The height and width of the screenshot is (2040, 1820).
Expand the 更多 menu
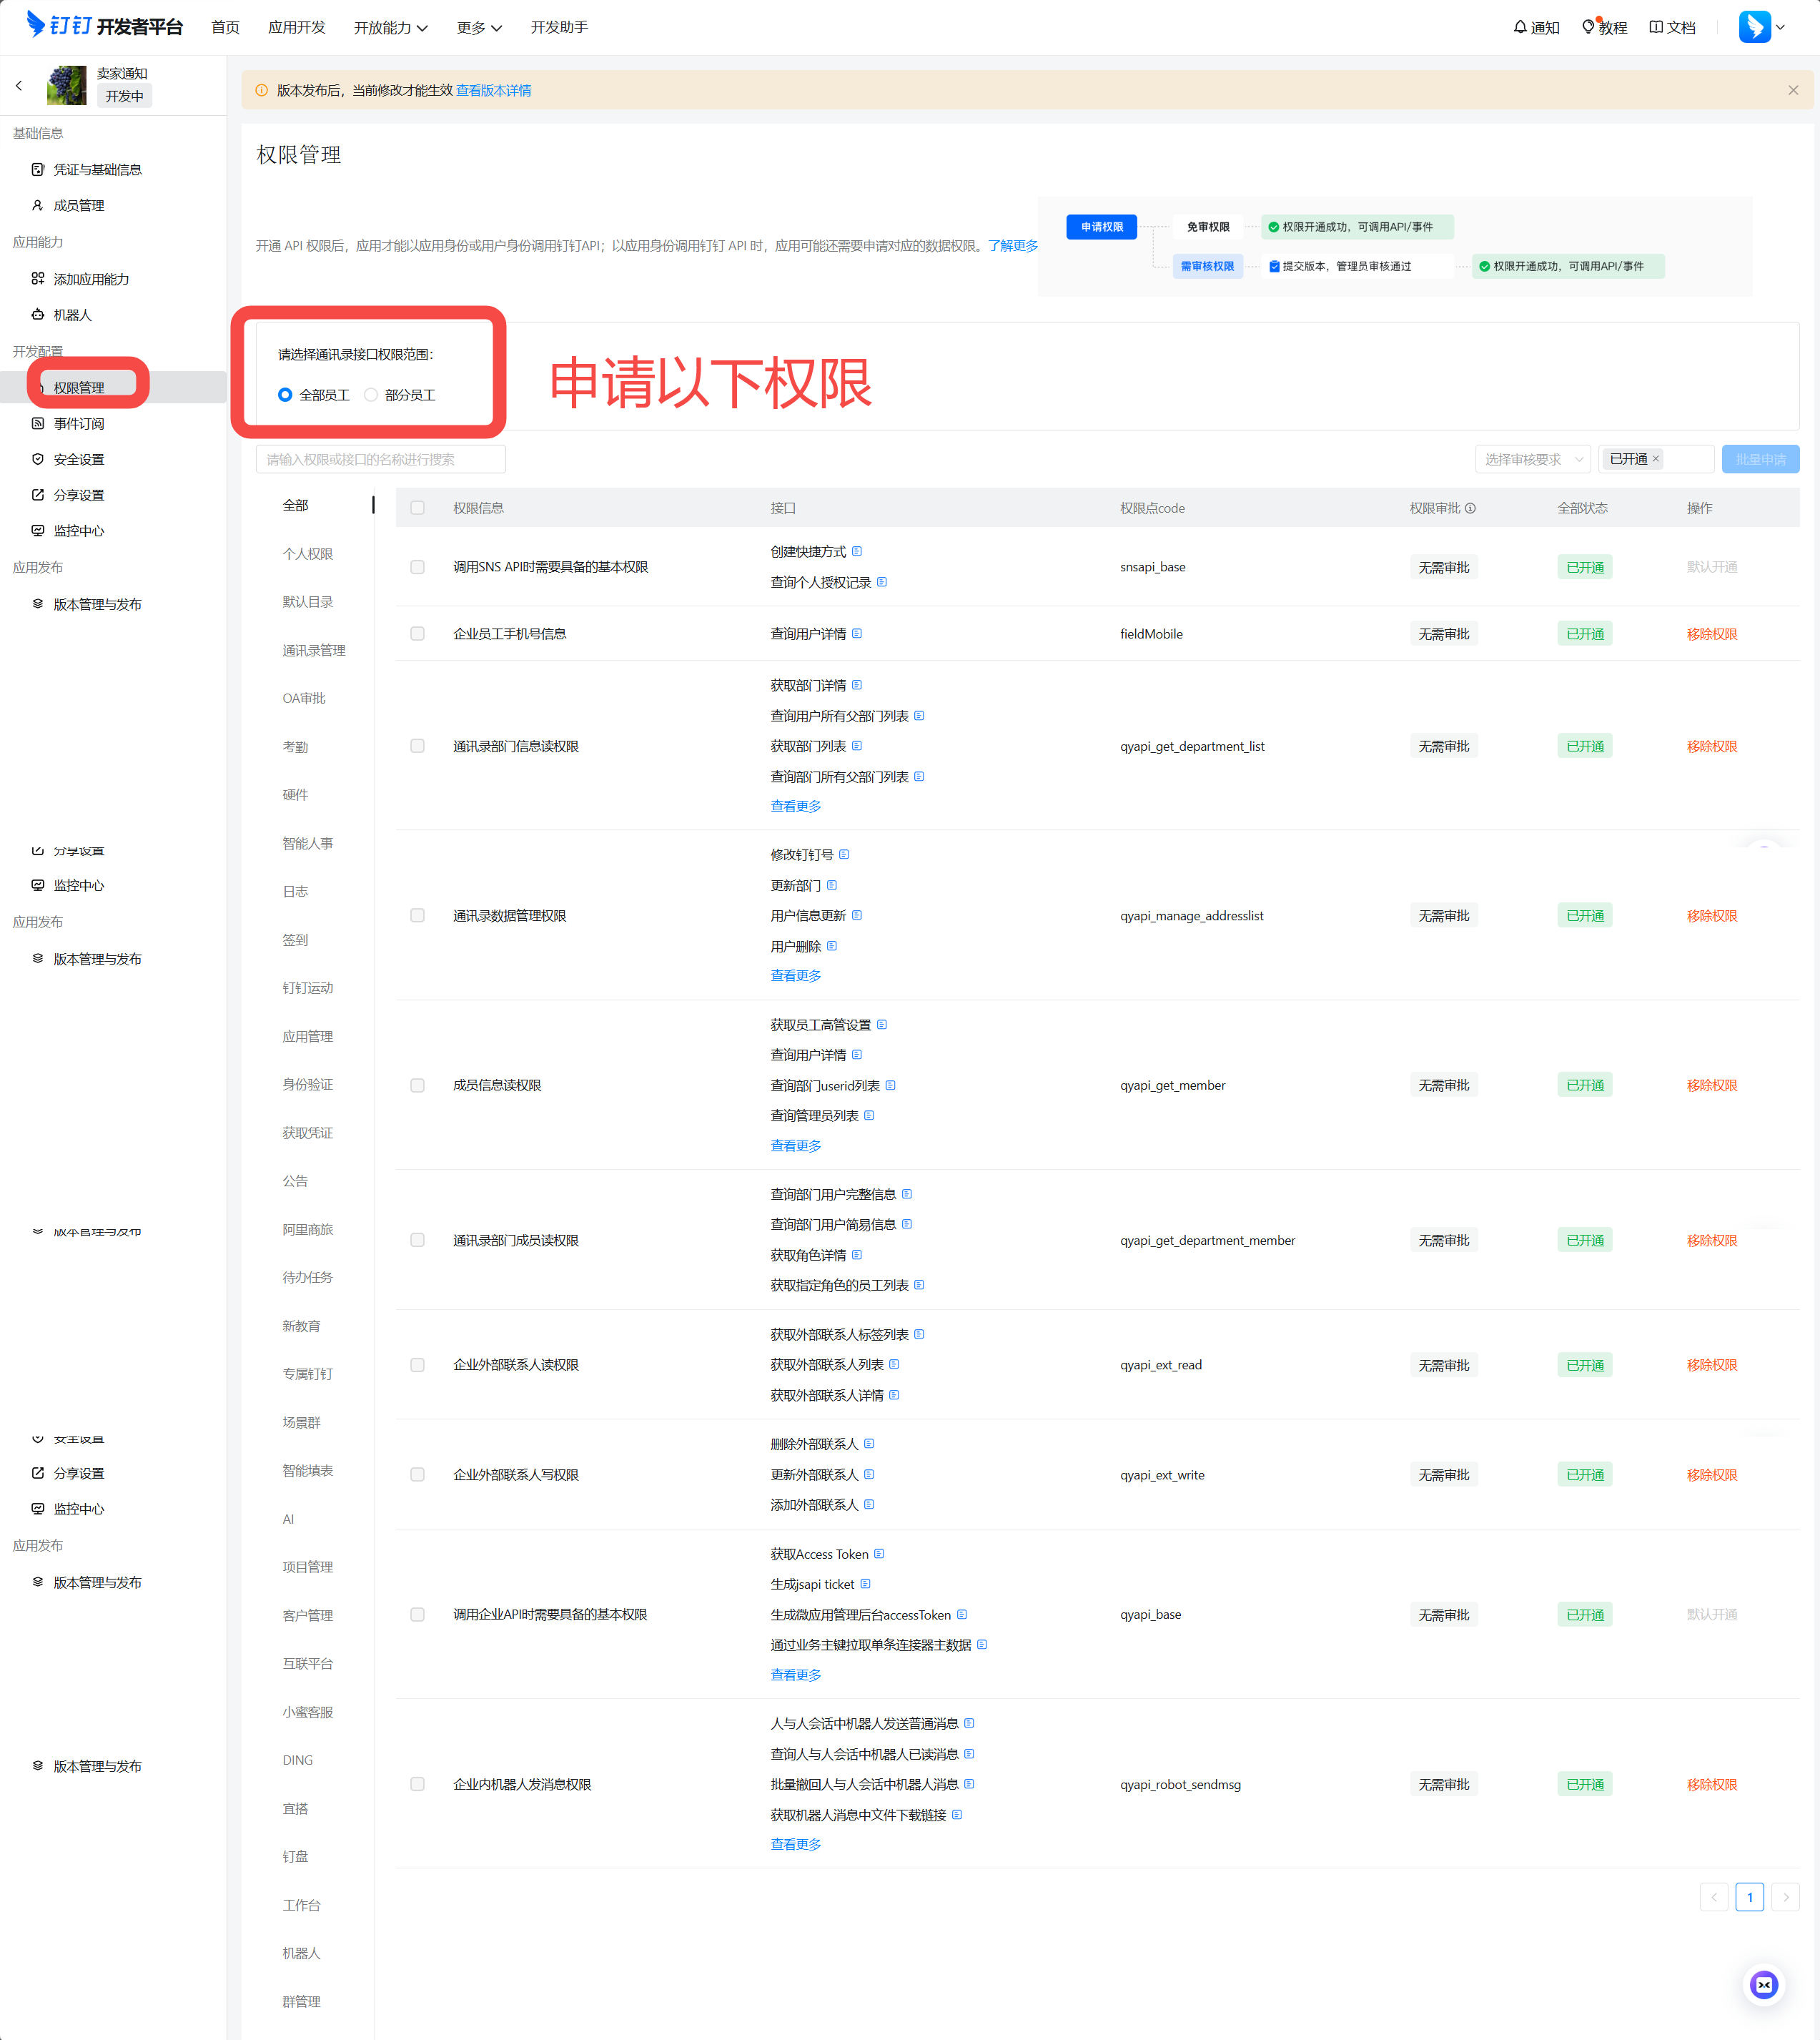[479, 27]
